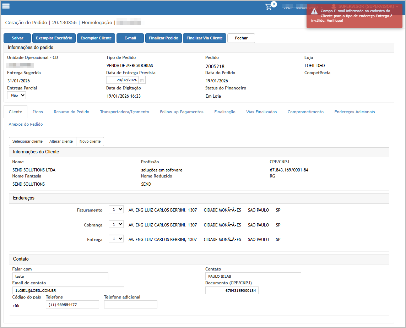Click the Selecionar cliente button

coord(27,141)
